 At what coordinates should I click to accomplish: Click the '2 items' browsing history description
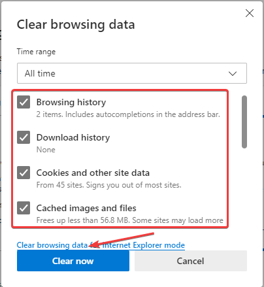pyautogui.click(x=128, y=114)
